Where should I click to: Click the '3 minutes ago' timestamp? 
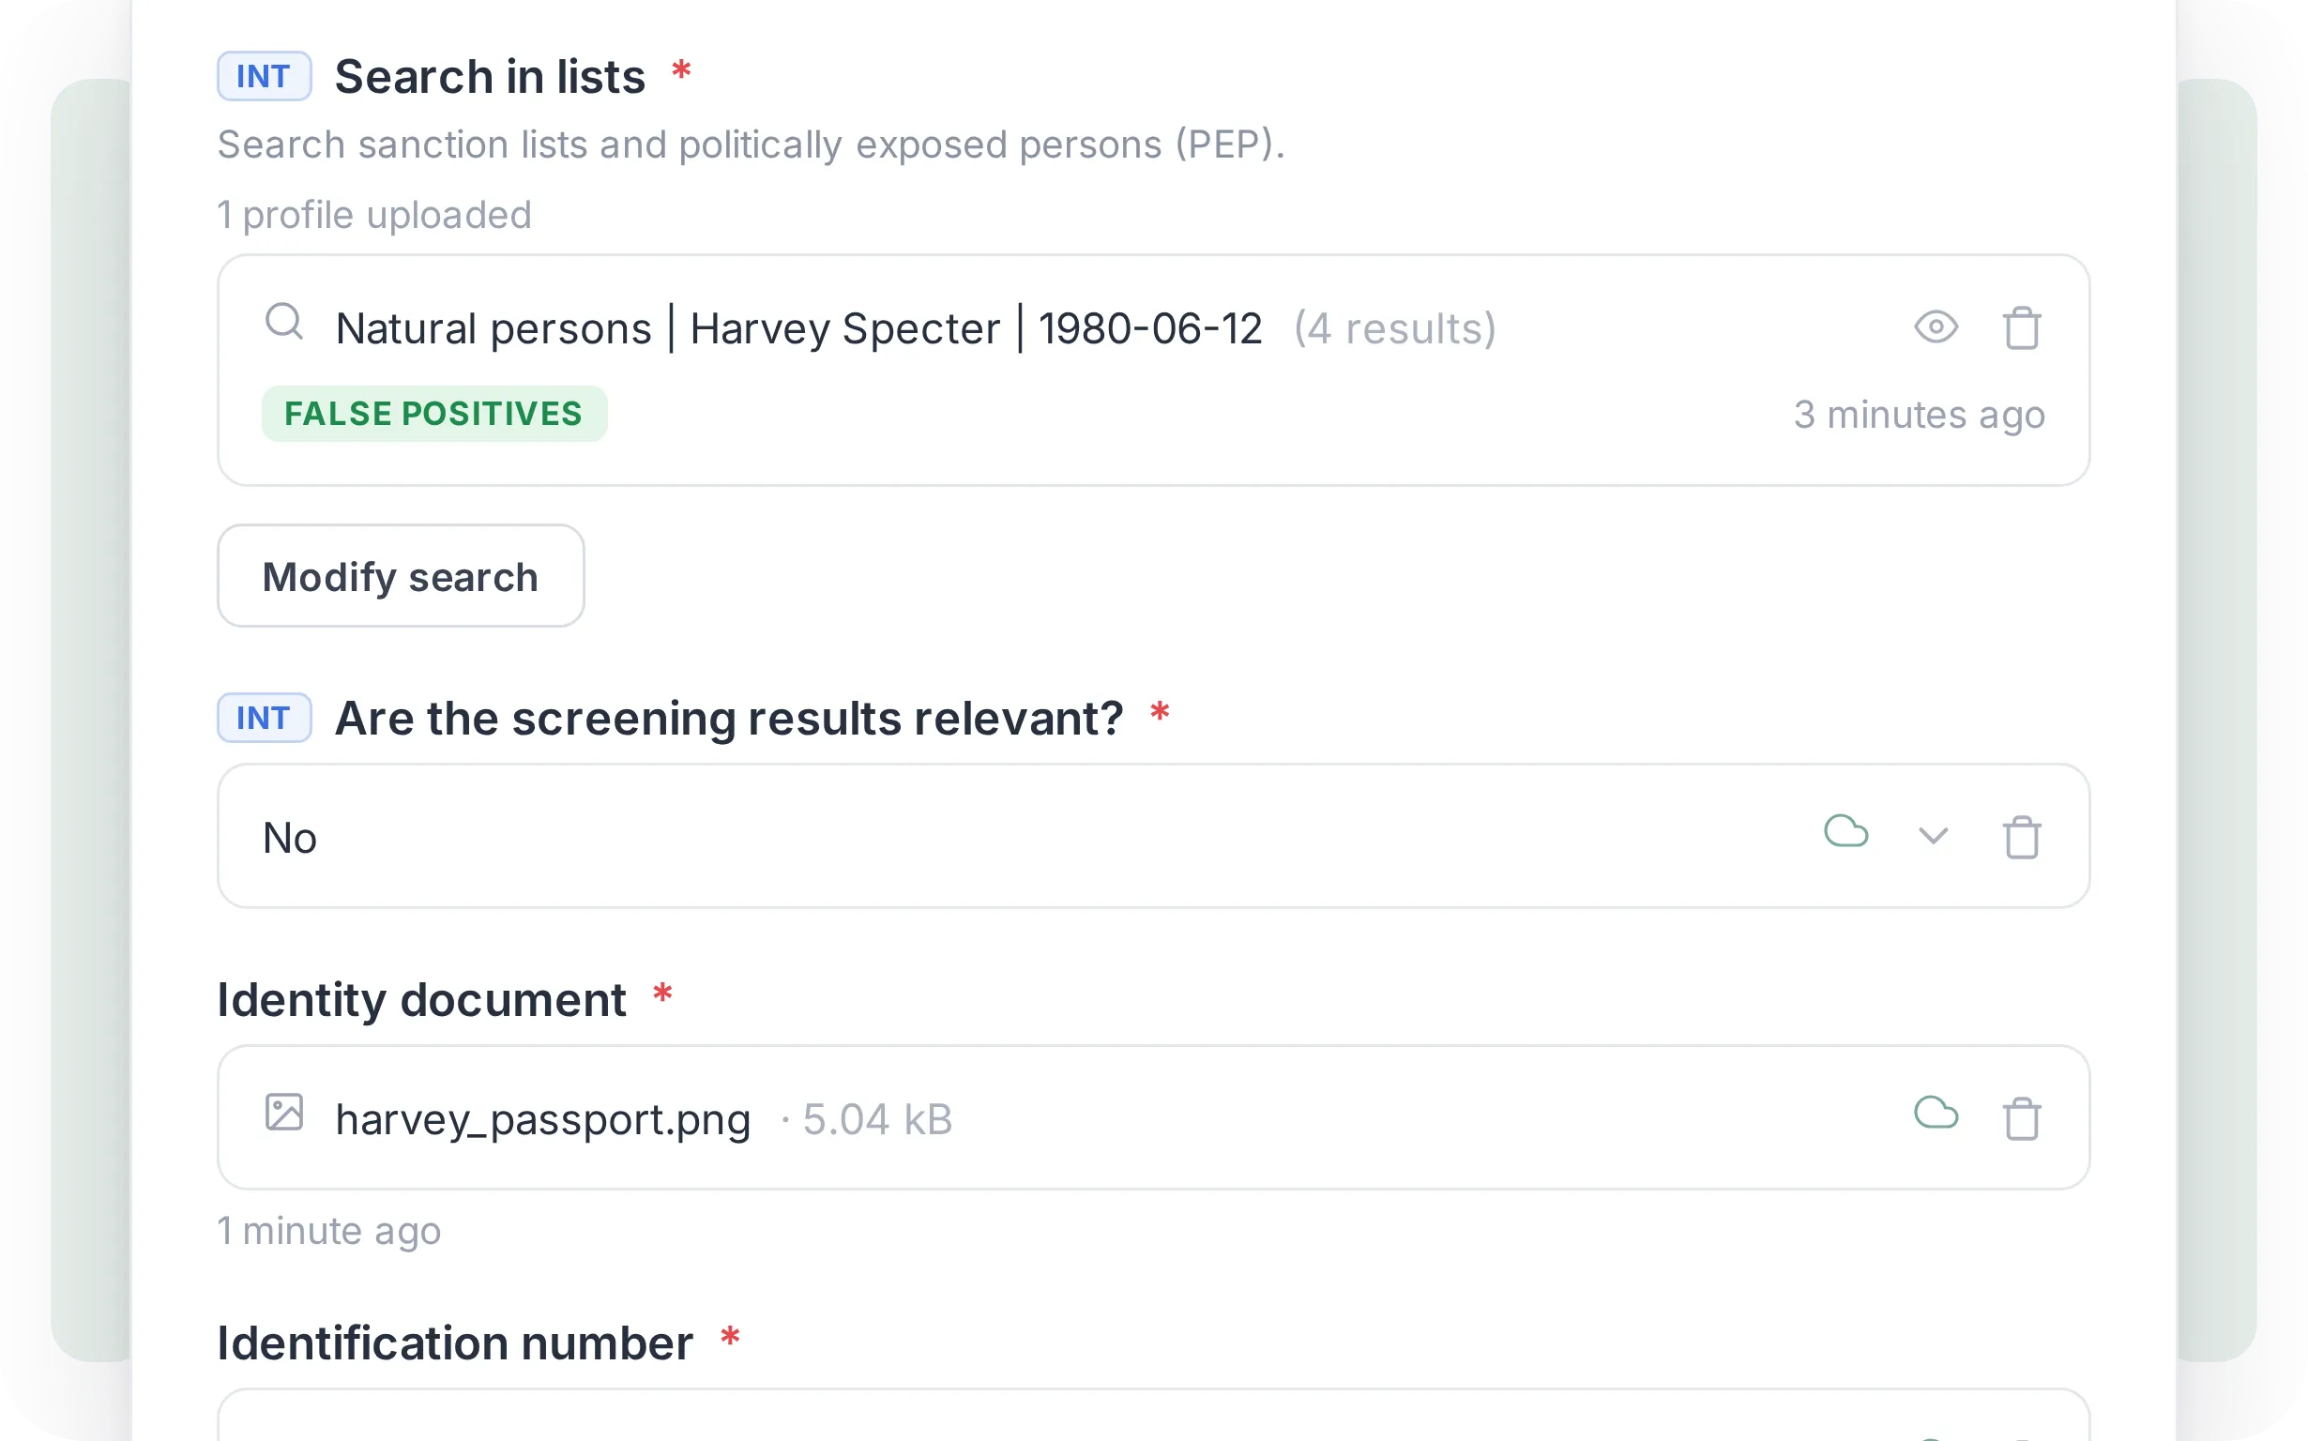tap(1920, 415)
